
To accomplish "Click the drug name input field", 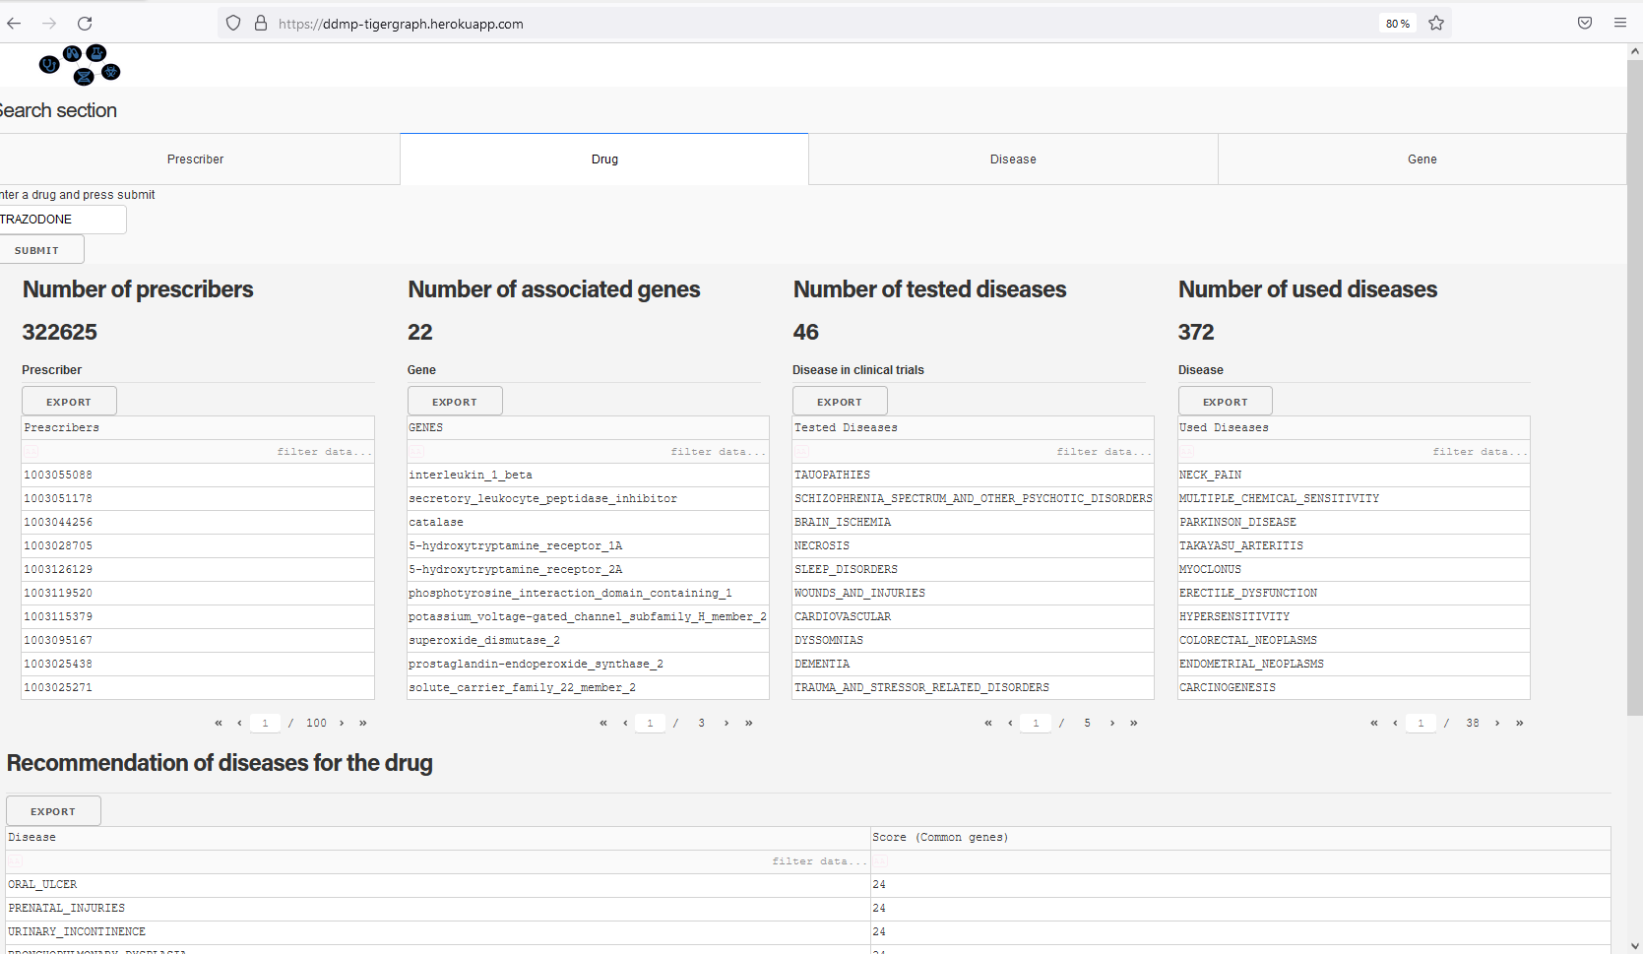I will (x=61, y=220).
